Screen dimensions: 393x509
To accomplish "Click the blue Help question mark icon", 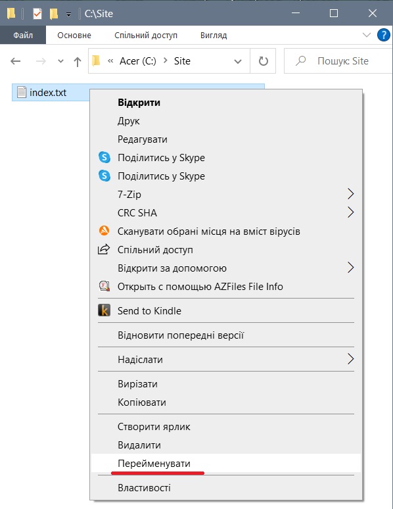I will pyautogui.click(x=383, y=35).
